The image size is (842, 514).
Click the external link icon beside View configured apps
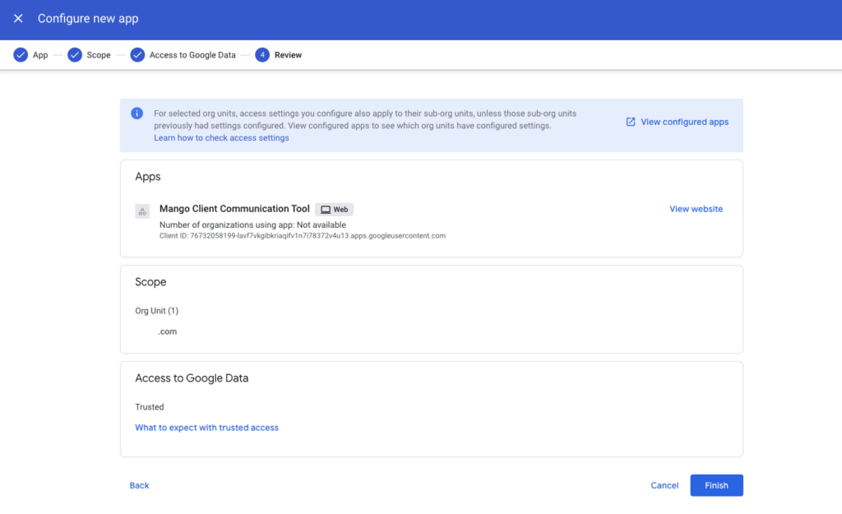(631, 122)
